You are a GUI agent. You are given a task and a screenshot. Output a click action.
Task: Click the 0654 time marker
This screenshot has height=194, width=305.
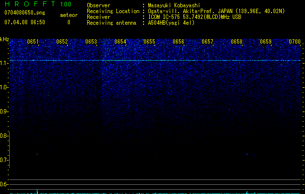[120, 42]
